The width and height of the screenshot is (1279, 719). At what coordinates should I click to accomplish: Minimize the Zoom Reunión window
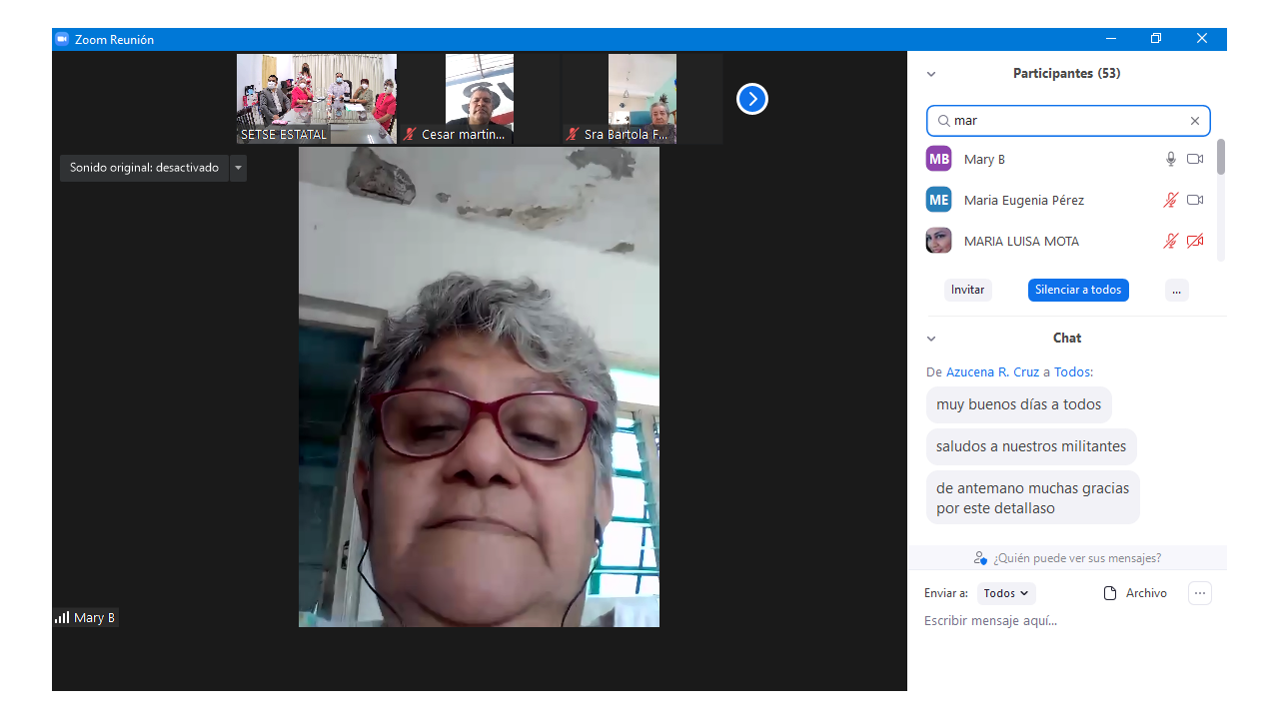[x=1110, y=39]
